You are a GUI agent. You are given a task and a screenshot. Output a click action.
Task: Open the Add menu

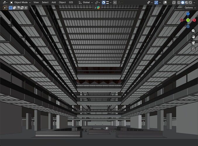click(x=54, y=2)
